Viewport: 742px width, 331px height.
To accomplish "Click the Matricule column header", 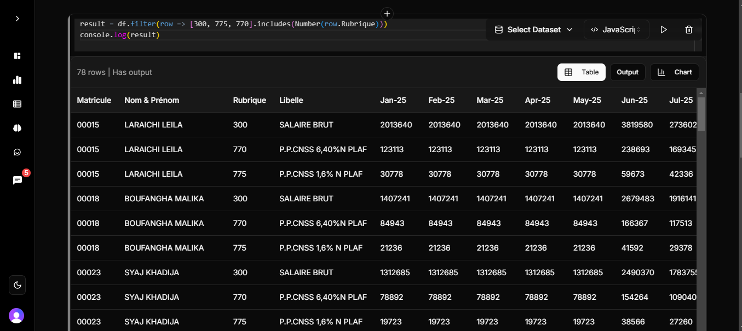I will [x=94, y=100].
